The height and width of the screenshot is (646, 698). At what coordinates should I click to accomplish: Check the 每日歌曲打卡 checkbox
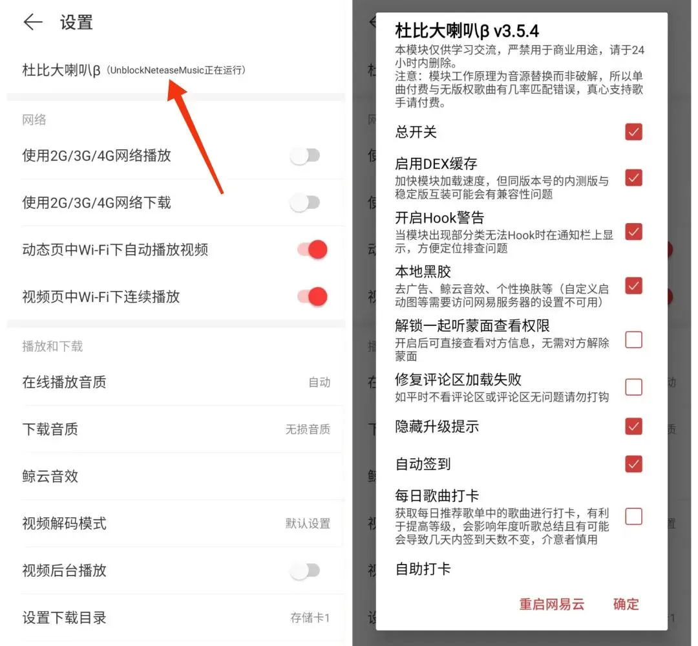point(633,517)
